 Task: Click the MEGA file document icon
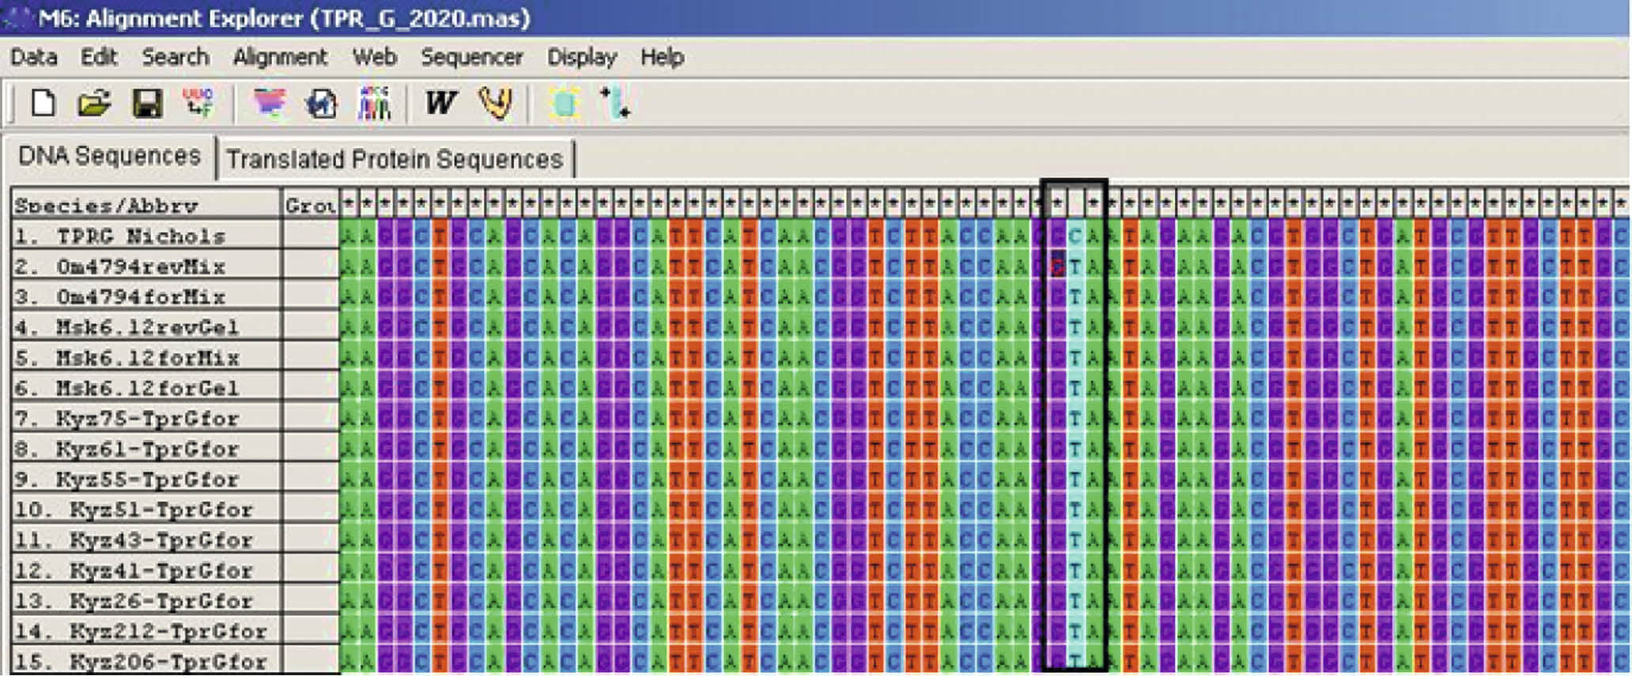point(321,103)
